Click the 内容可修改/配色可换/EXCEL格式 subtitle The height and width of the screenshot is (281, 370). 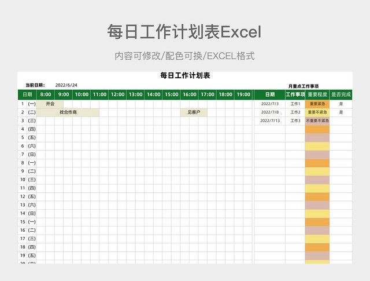click(184, 56)
